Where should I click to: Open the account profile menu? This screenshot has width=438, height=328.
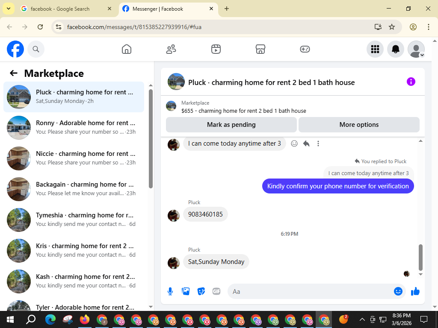(416, 49)
